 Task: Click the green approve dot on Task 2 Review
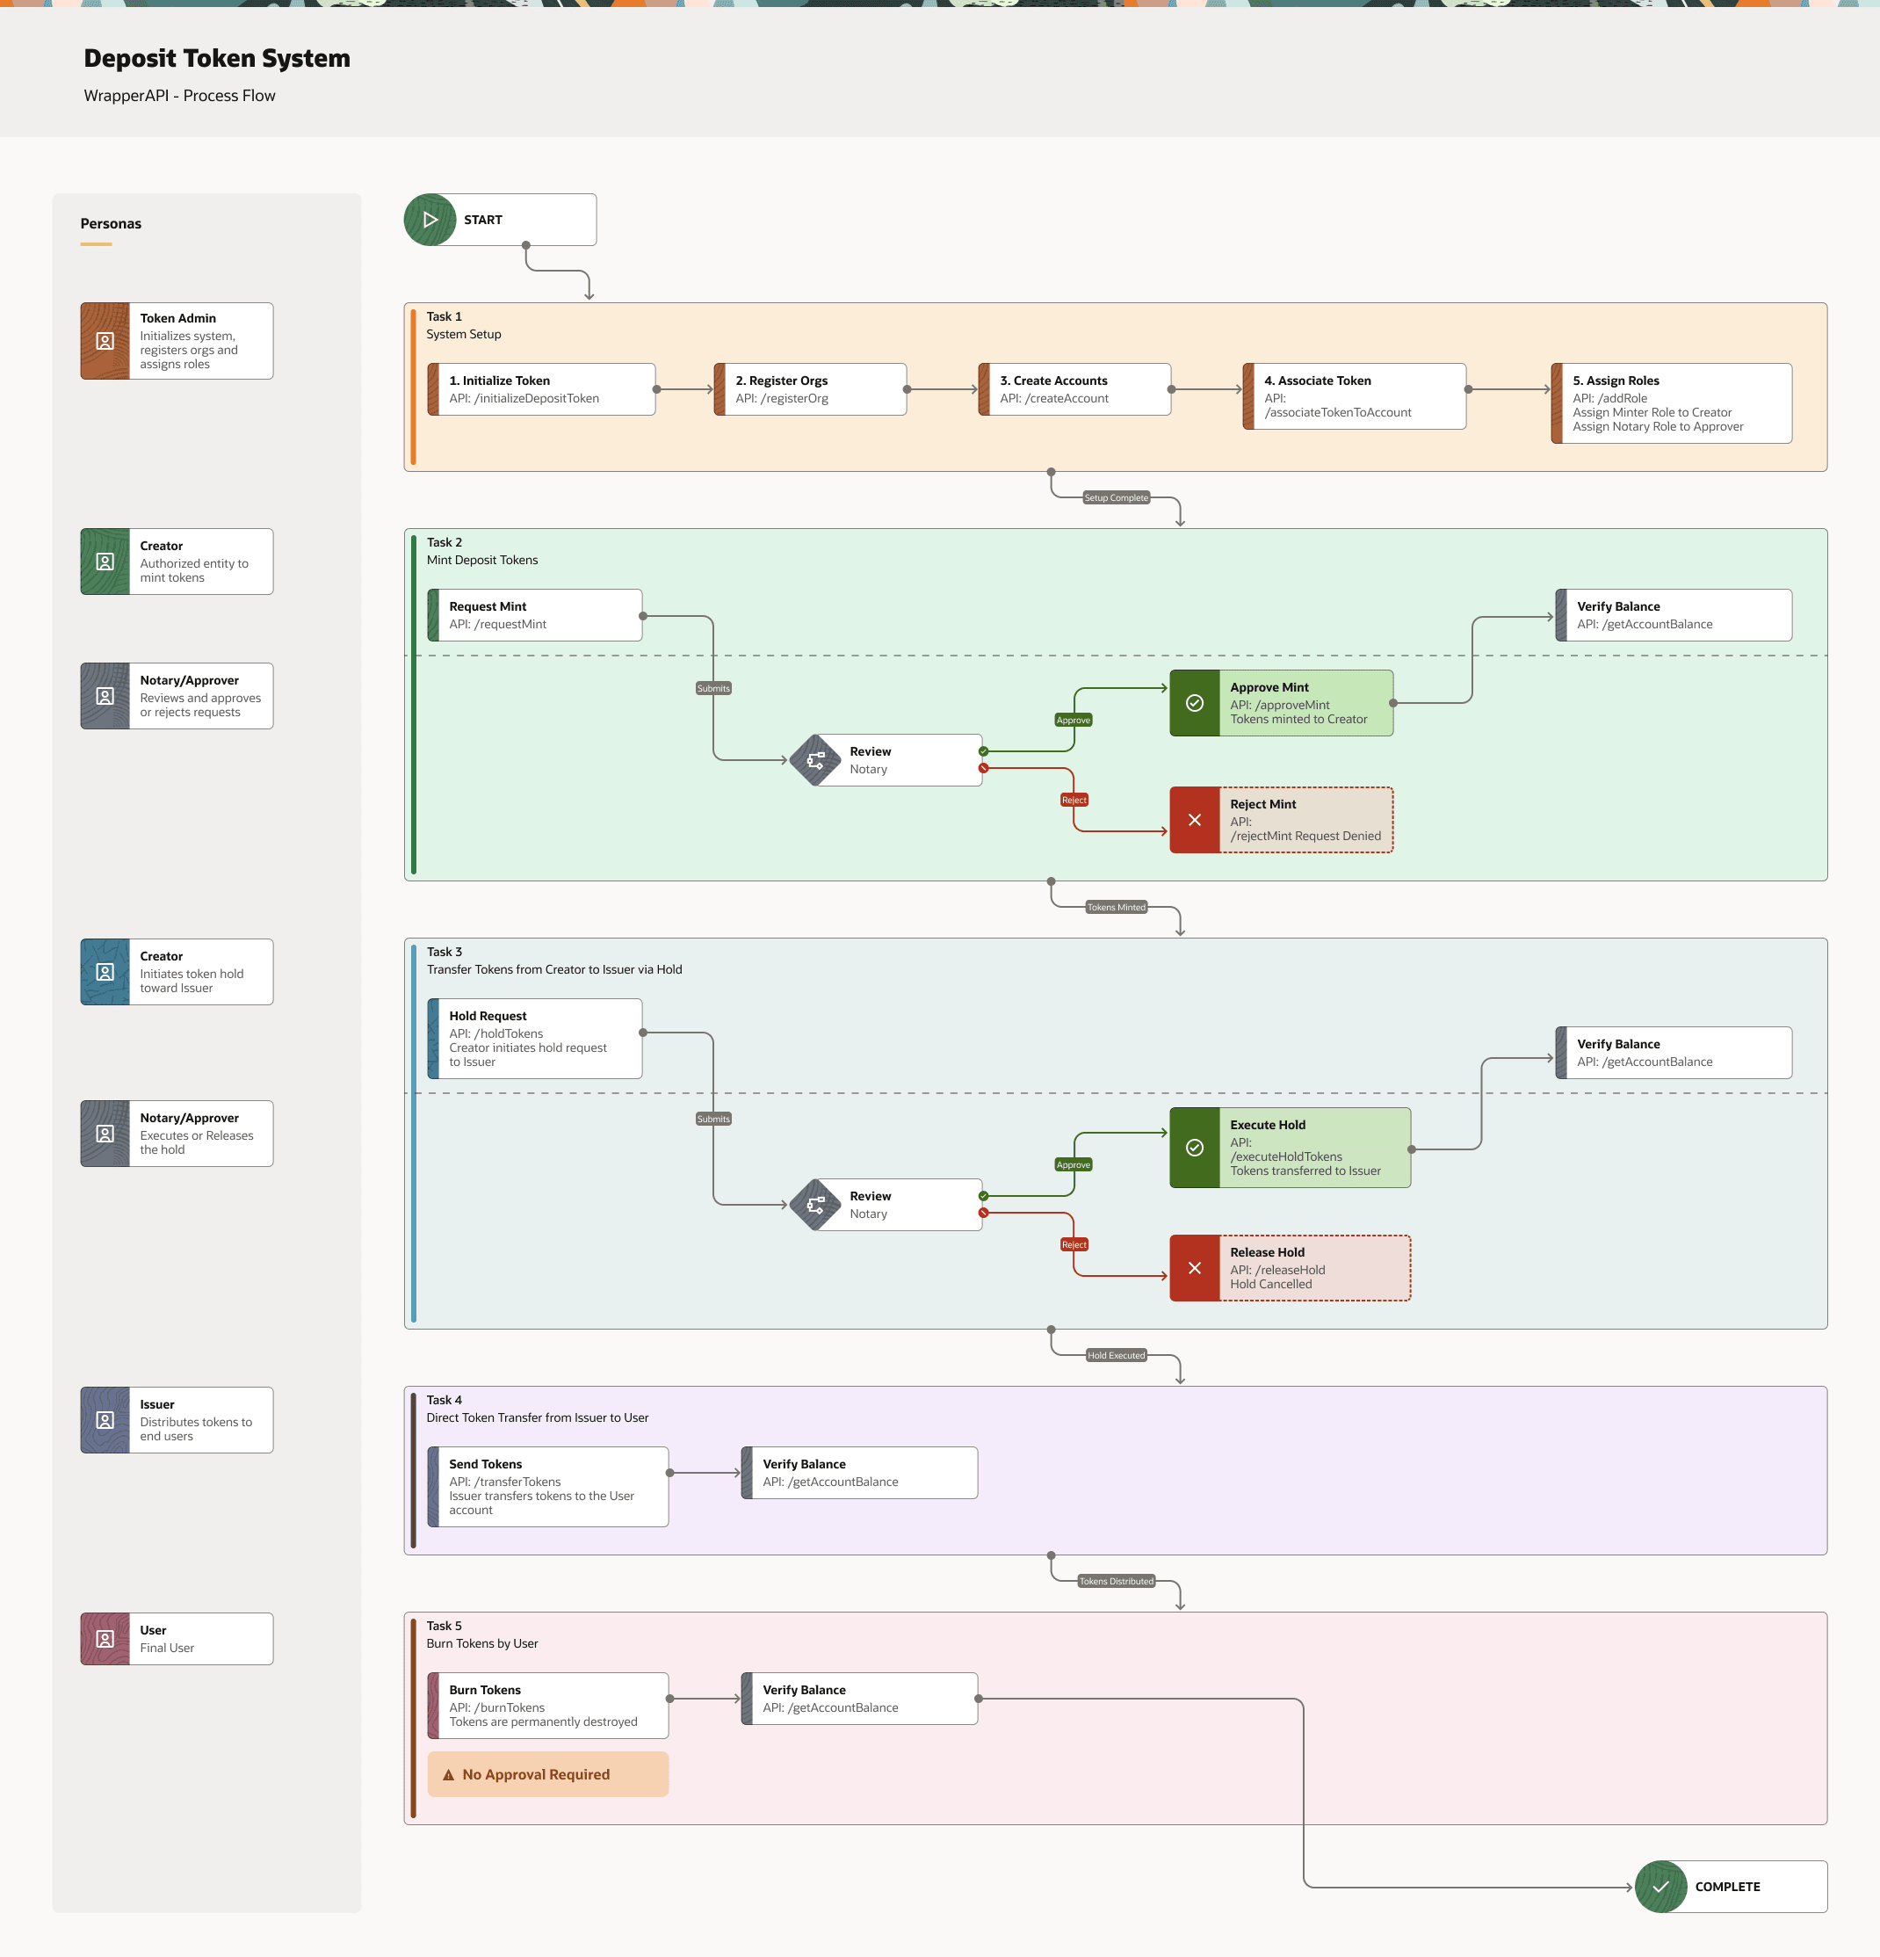[x=983, y=750]
